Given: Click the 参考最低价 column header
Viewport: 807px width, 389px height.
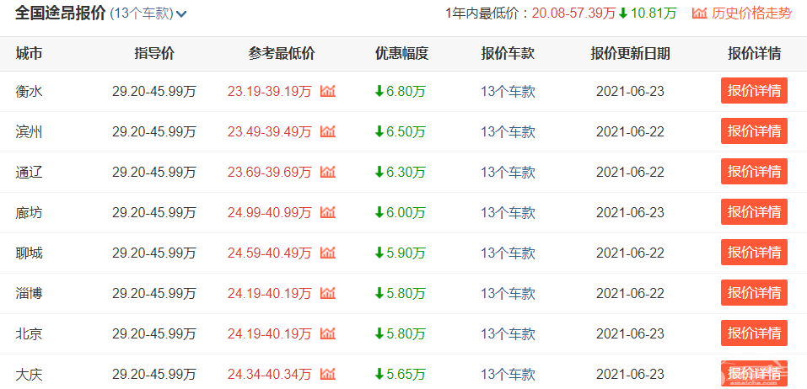Looking at the screenshot, I should click(x=282, y=53).
